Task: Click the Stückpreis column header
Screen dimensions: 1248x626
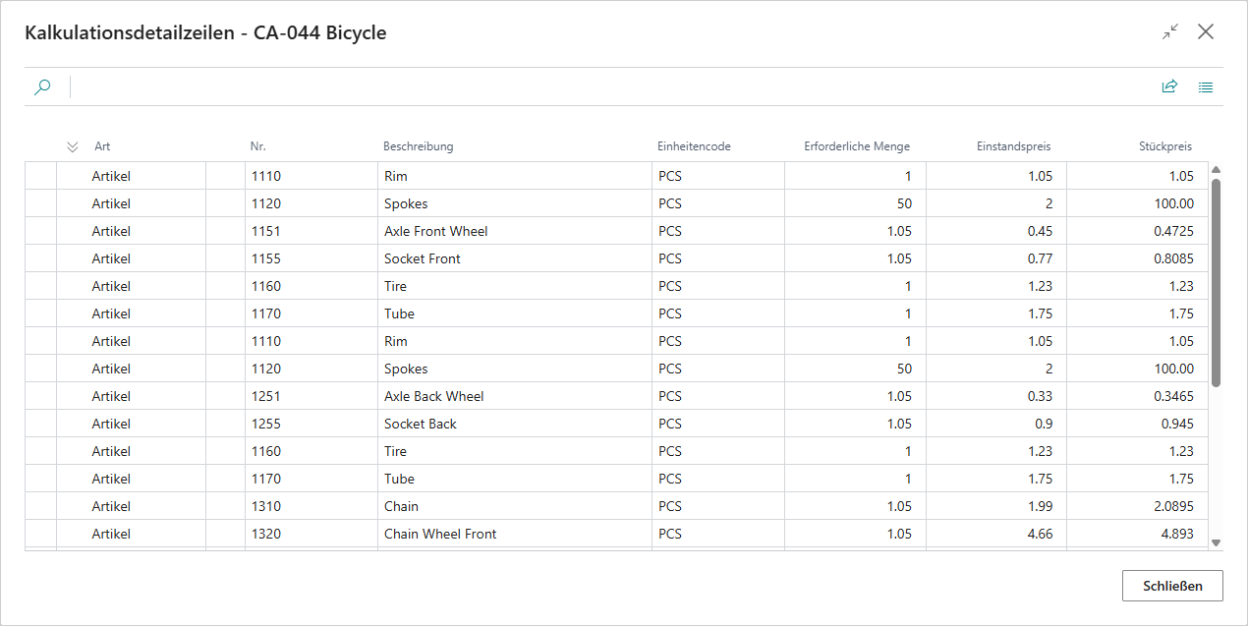Action: [1164, 146]
